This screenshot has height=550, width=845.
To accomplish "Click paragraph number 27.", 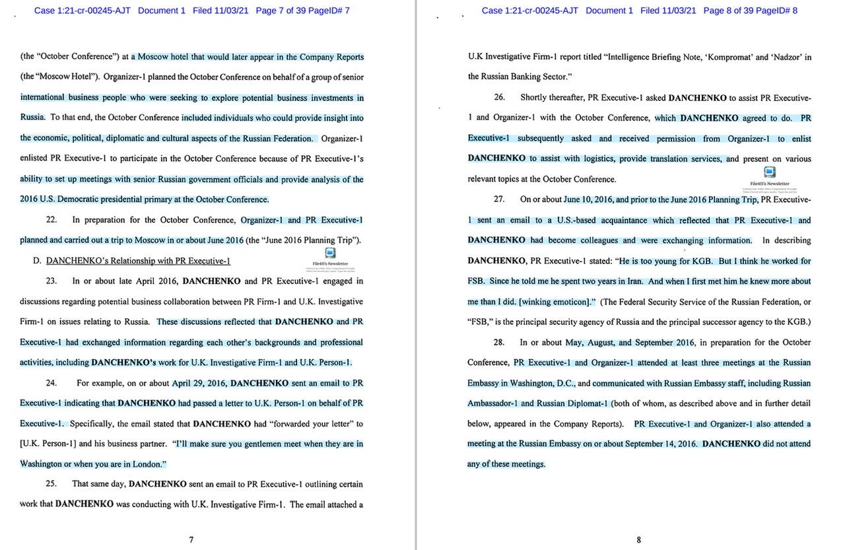I will click(499, 199).
